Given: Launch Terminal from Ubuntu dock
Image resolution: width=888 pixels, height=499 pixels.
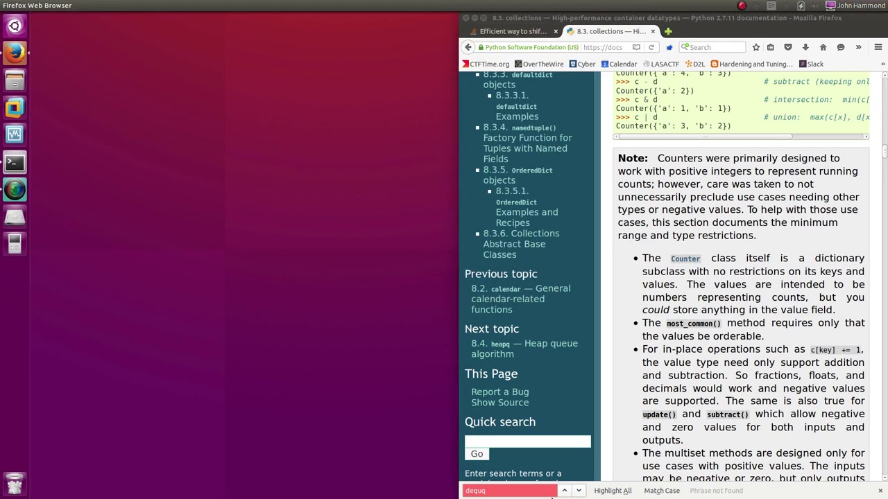Looking at the screenshot, I should coord(15,162).
